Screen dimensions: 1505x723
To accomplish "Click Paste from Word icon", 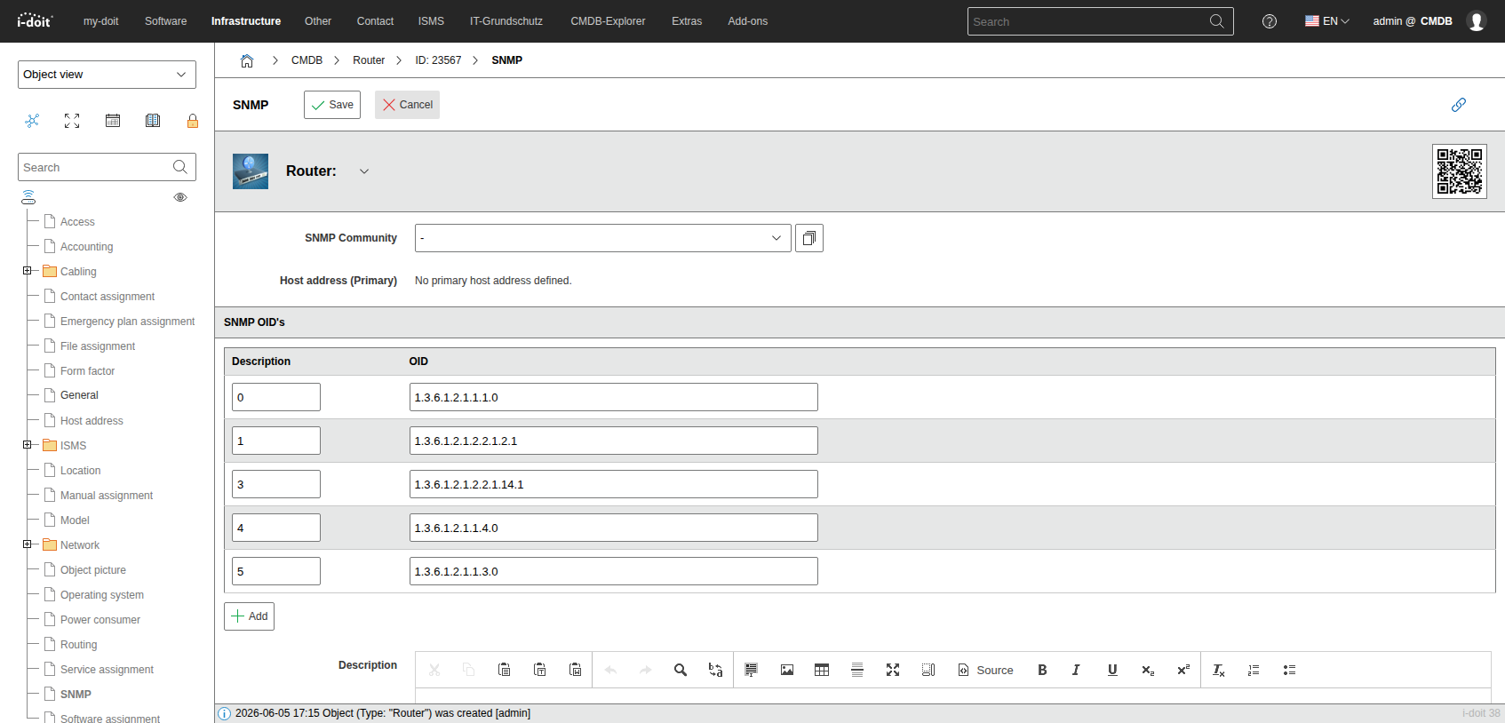I will tap(575, 670).
